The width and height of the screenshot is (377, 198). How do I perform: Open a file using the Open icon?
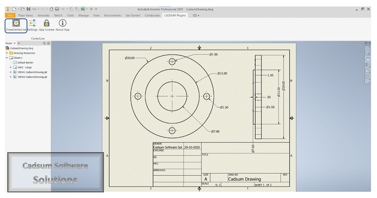tap(22, 9)
